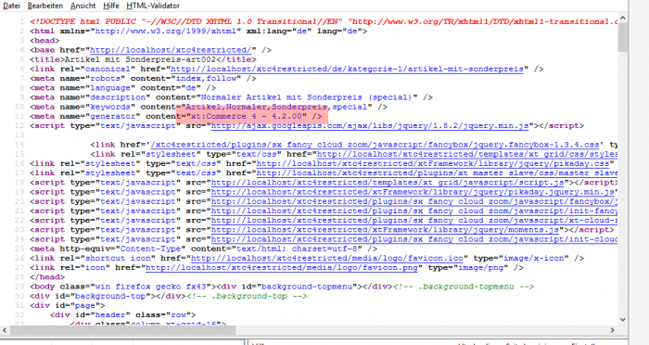
Task: Click the horizontal scrollbar thumb
Action: click(x=123, y=330)
